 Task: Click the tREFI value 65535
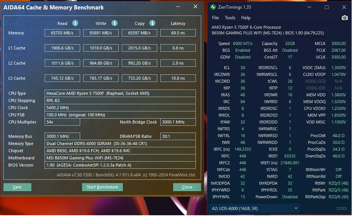290,156
